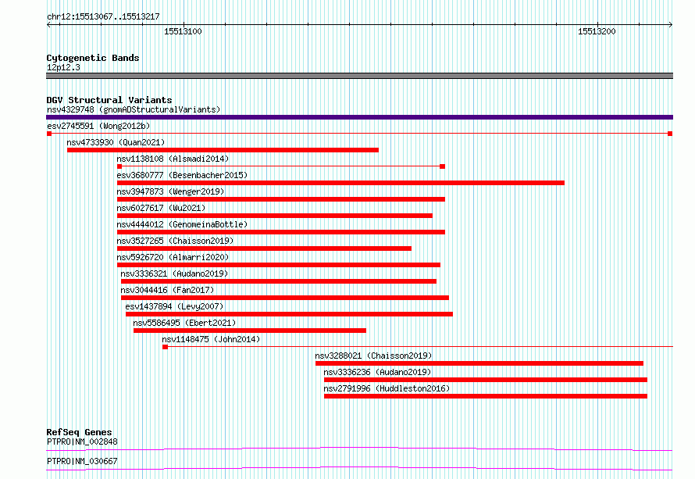Click the 15513200 ruler position label
The height and width of the screenshot is (479, 695).
[597, 31]
